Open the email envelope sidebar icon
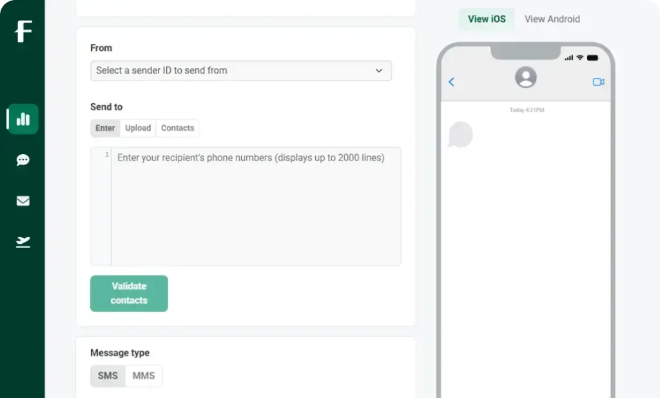Viewport: 660px width, 398px height. (23, 201)
